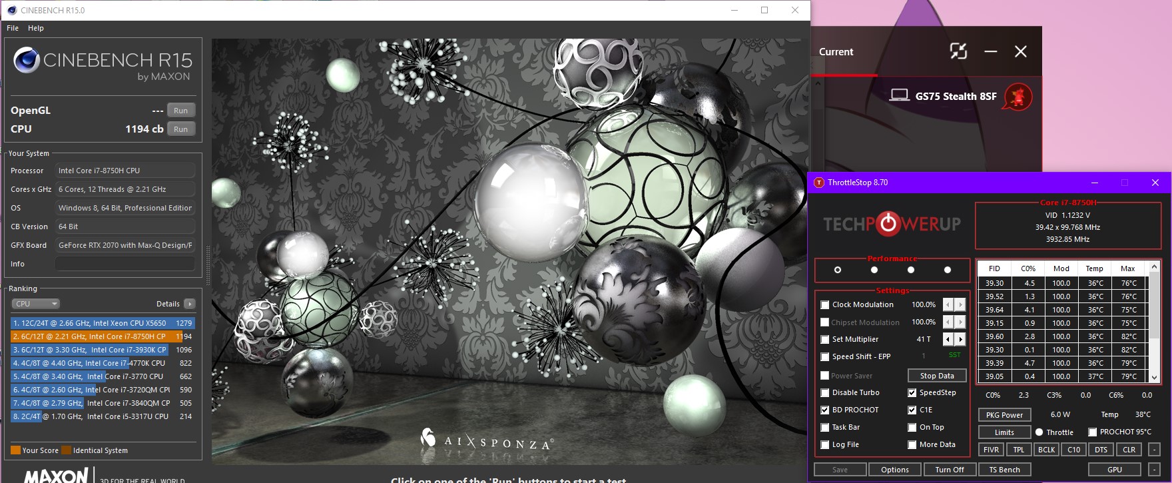Tick the Speed Shift - EPP checkbox
The height and width of the screenshot is (483, 1172).
pyautogui.click(x=825, y=356)
